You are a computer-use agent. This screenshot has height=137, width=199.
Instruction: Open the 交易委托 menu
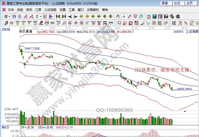click(x=93, y=10)
